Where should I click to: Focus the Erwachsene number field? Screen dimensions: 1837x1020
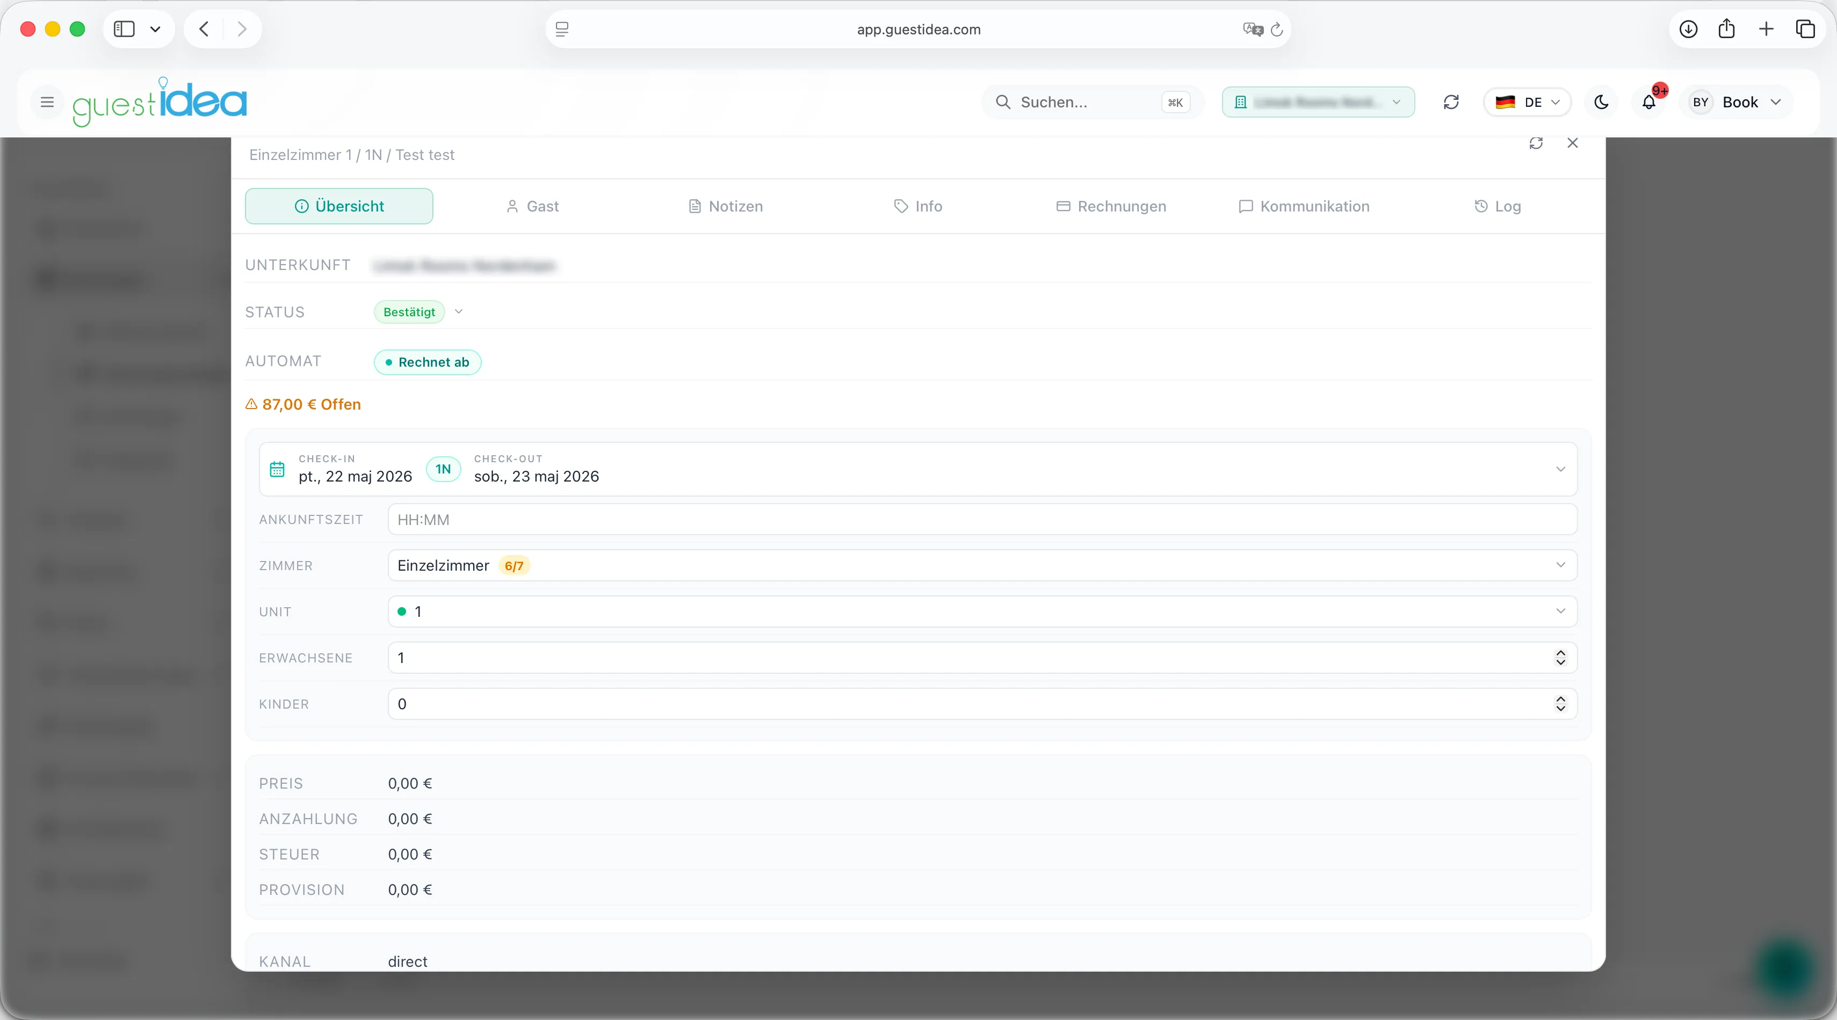pos(982,658)
